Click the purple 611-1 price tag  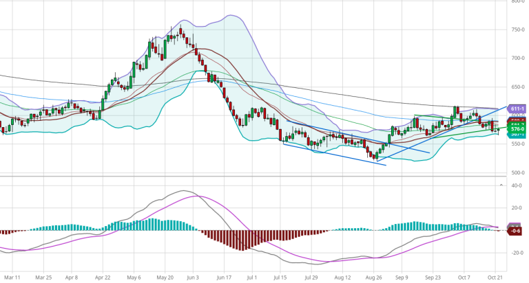[x=517, y=109]
